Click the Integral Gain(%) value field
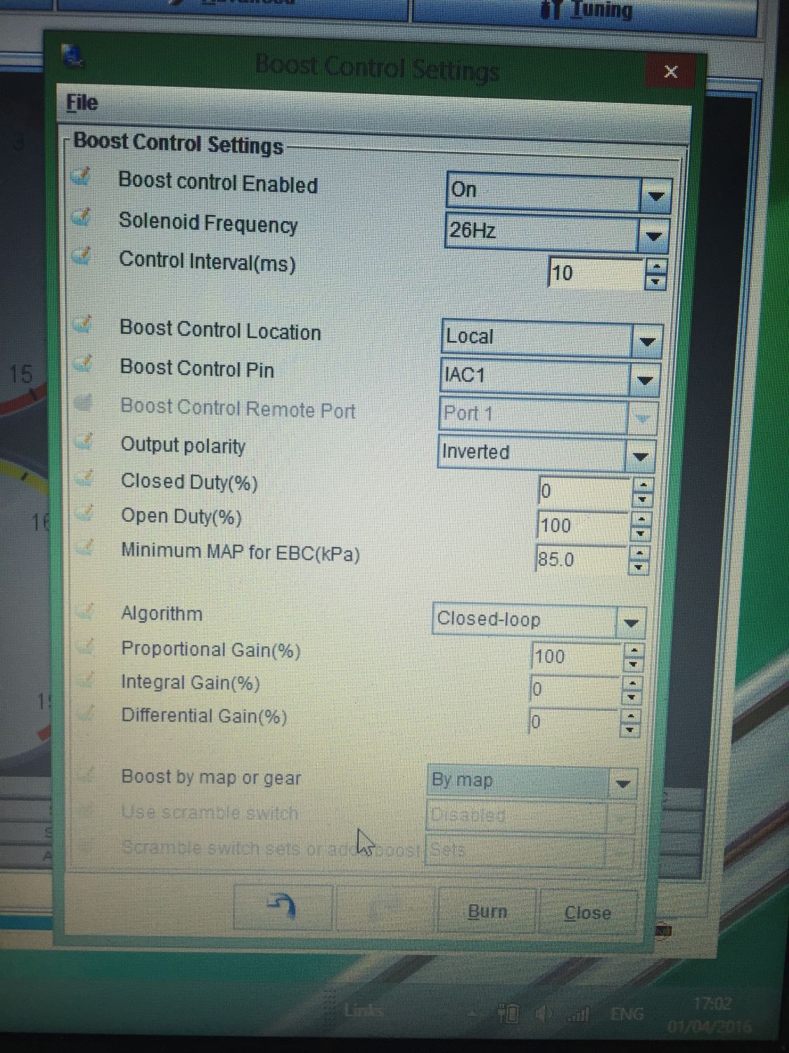The width and height of the screenshot is (789, 1053). [574, 690]
